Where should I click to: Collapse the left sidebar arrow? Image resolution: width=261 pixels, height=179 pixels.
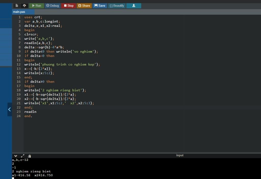(10, 109)
